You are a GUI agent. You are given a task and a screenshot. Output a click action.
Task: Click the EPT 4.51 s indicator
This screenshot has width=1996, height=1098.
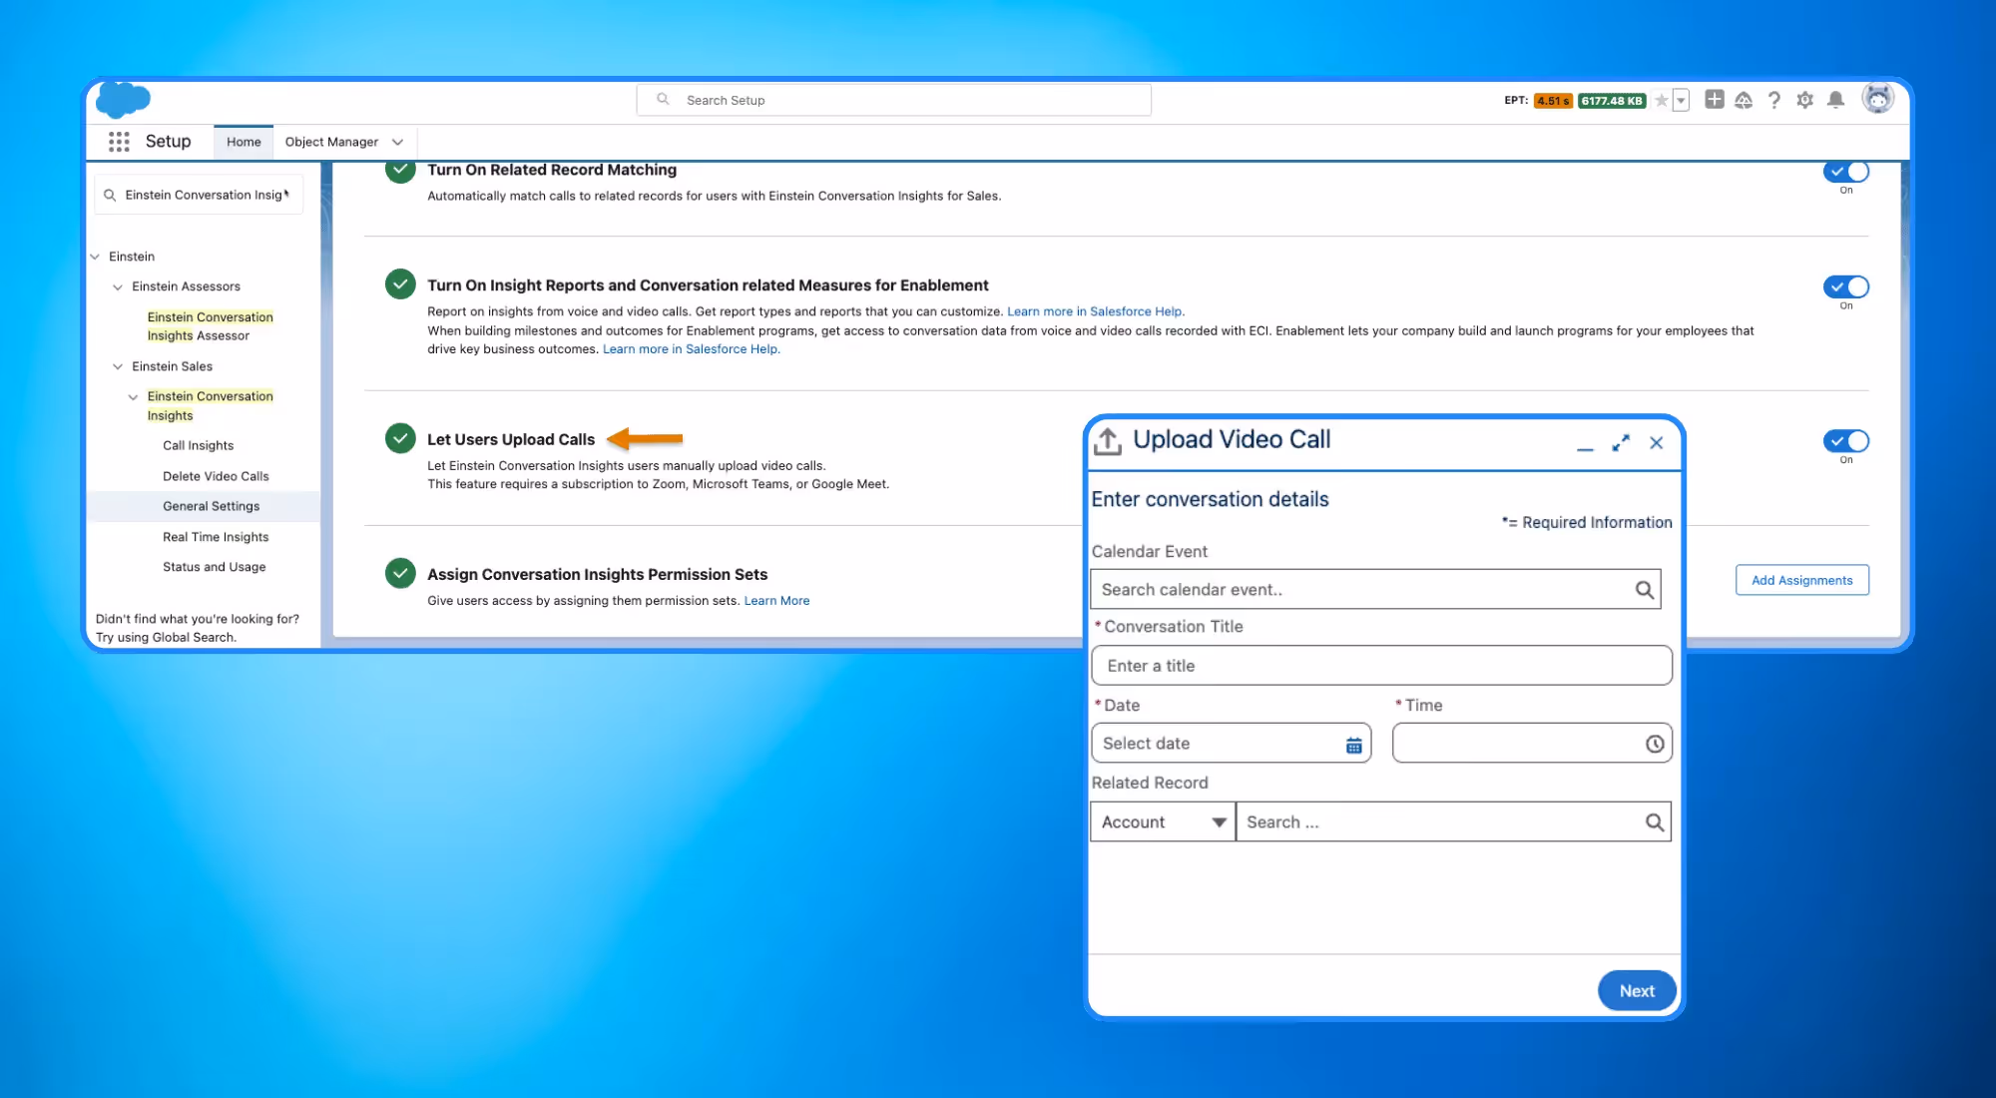[1553, 100]
